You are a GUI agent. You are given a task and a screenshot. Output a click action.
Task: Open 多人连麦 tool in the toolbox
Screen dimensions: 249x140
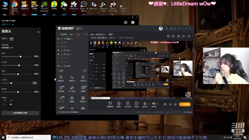72,89
